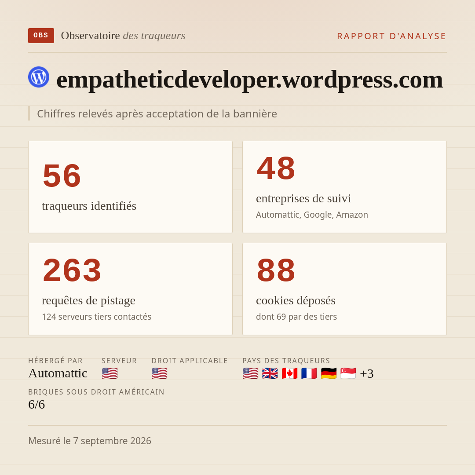
Task: Click the 'Serveur' label
Action: [x=119, y=361]
